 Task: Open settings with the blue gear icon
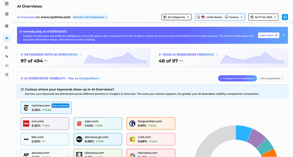coord(285,17)
